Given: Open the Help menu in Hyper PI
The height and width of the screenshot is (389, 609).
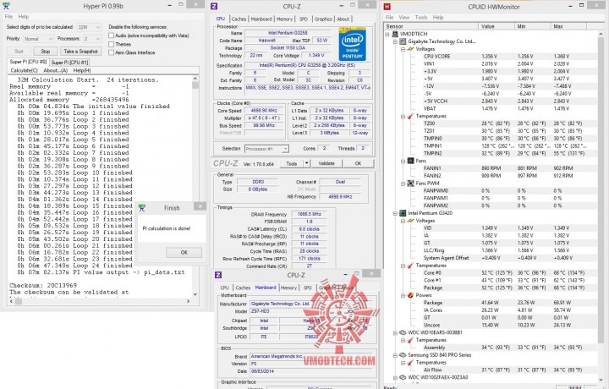Looking at the screenshot, I should (24, 17).
